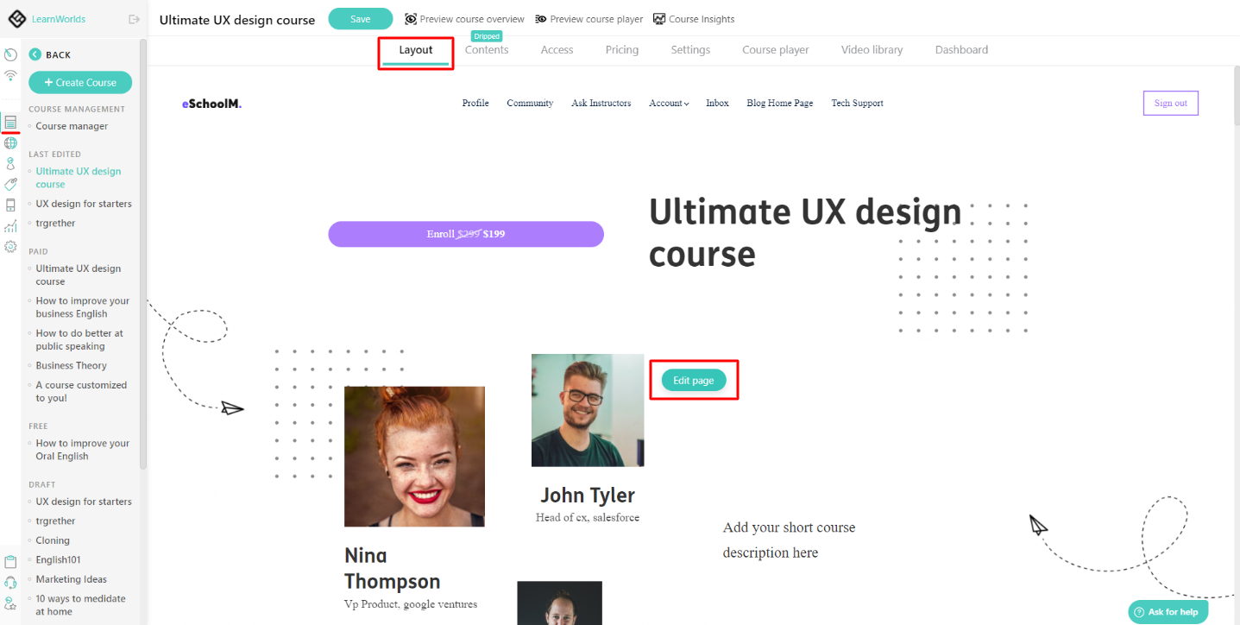Open the analytics chart icon in the sidebar

coord(10,225)
